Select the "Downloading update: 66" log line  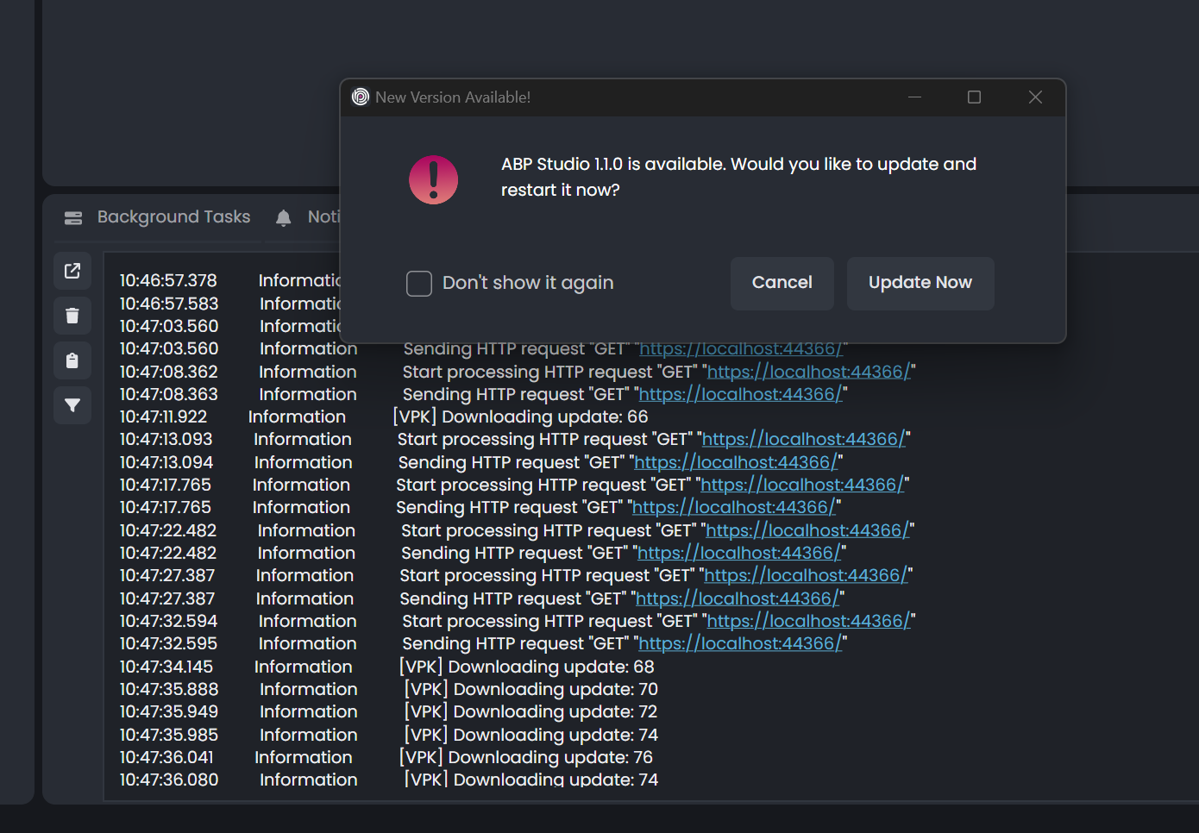520,416
